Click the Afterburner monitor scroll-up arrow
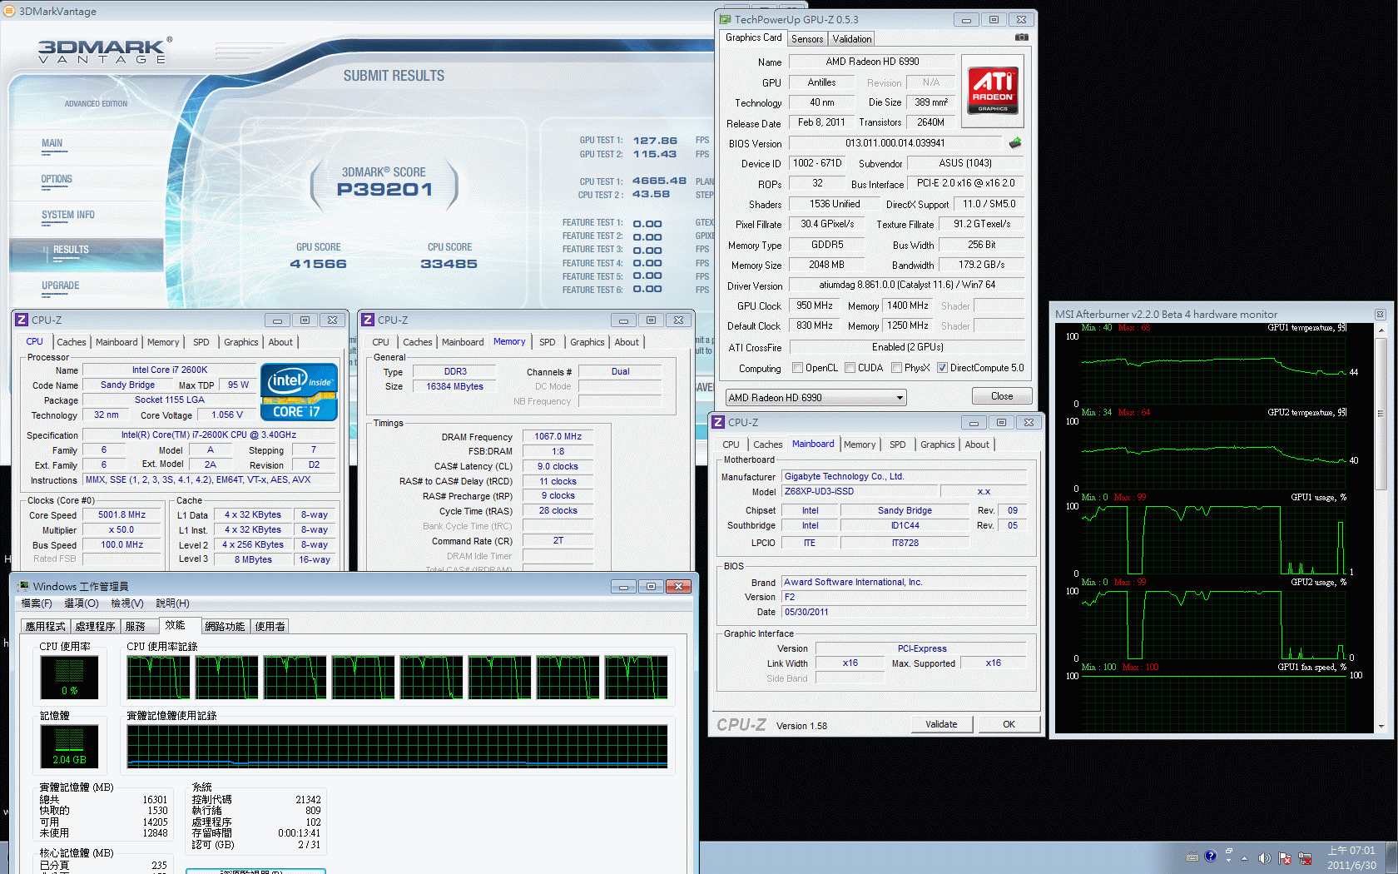The width and height of the screenshot is (1398, 874). coord(1381,330)
